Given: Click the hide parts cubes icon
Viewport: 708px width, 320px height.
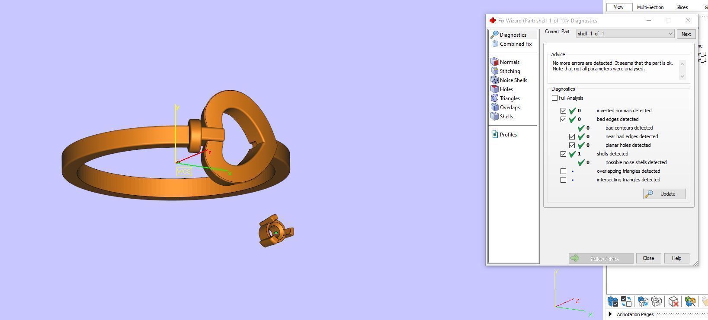Looking at the screenshot, I should 657,301.
